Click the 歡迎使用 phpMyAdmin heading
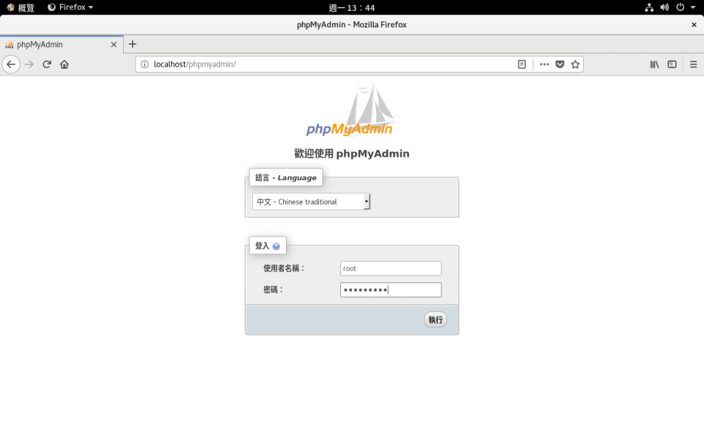This screenshot has height=422, width=704. coord(351,153)
